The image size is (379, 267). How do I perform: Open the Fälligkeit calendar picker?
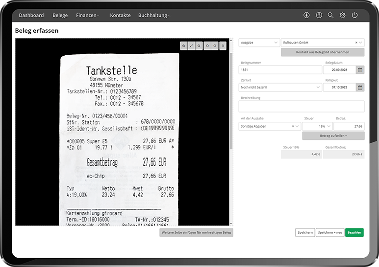click(360, 88)
